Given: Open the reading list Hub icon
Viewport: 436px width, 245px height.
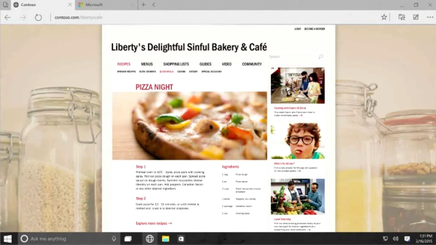Looking at the screenshot, I should pyautogui.click(x=402, y=17).
